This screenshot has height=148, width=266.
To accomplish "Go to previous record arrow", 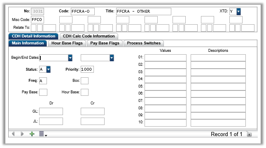I will point(13,134).
